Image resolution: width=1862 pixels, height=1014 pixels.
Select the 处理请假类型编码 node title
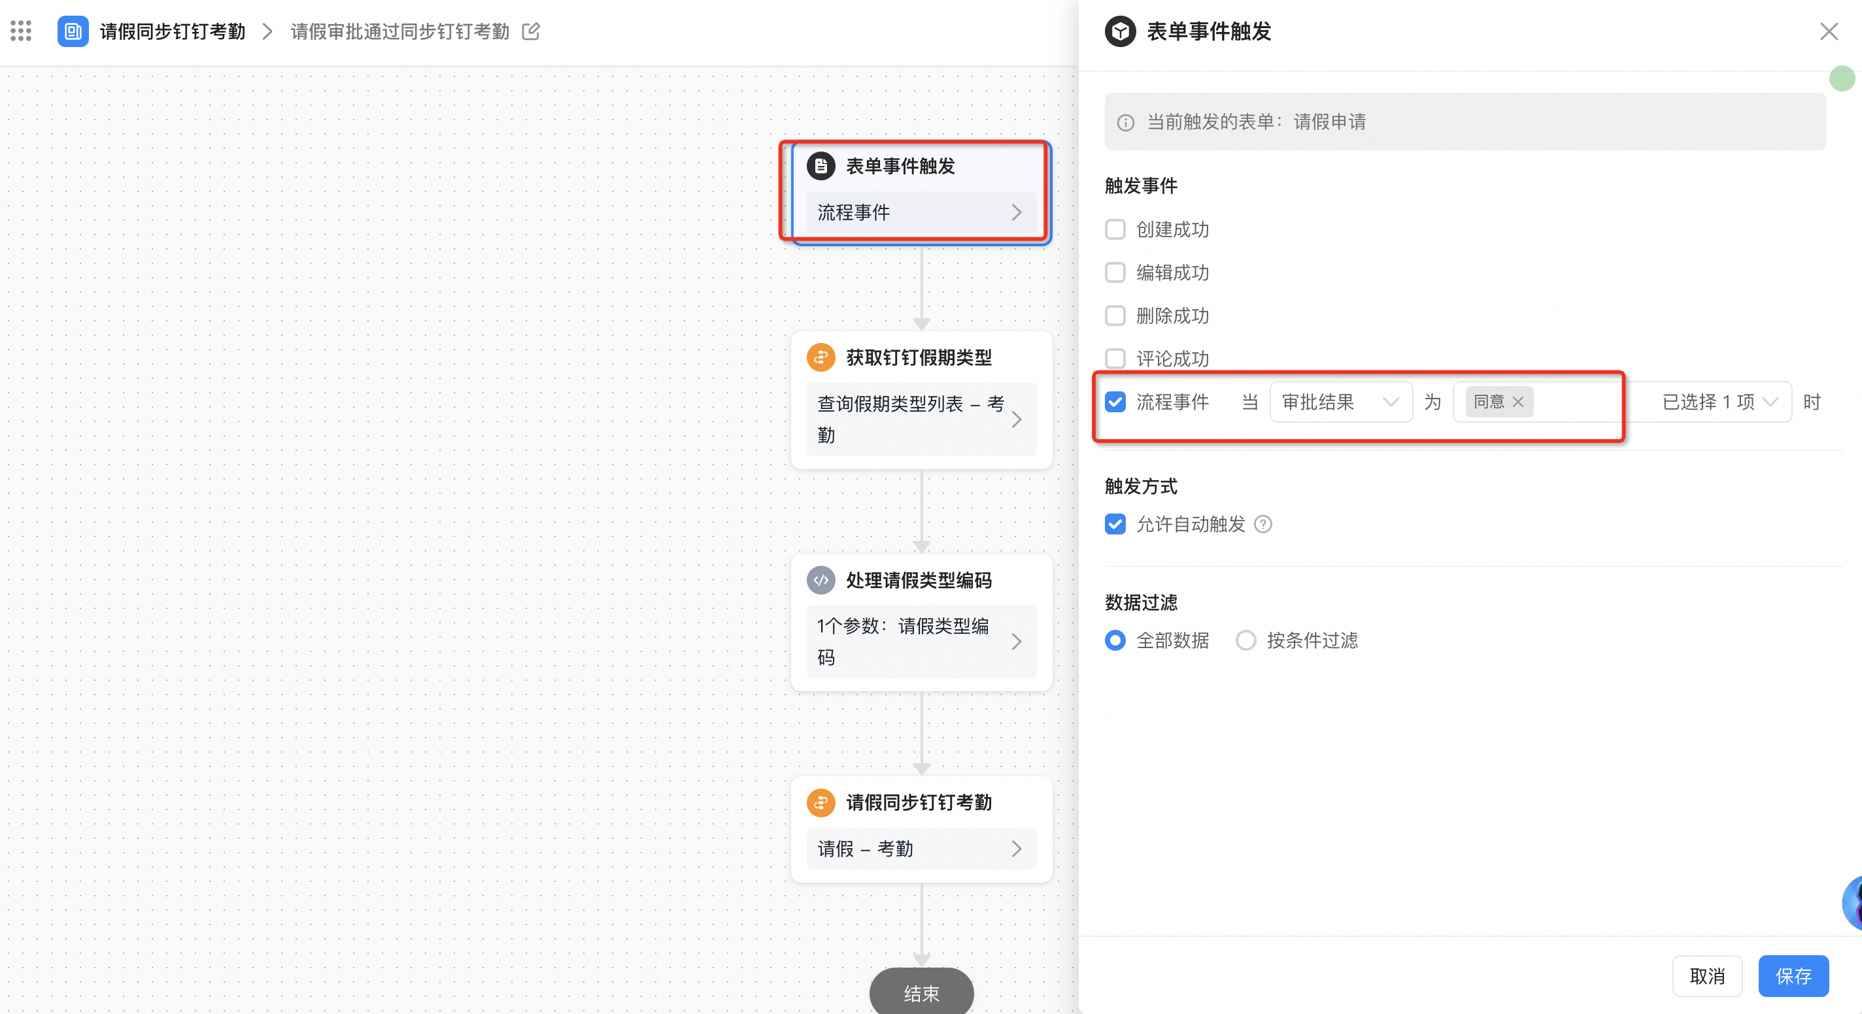[x=919, y=581]
